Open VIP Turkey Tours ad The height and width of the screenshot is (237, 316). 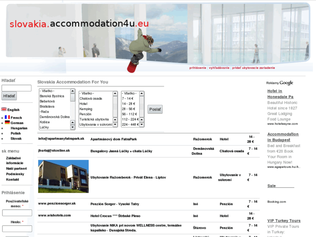pos(284,220)
